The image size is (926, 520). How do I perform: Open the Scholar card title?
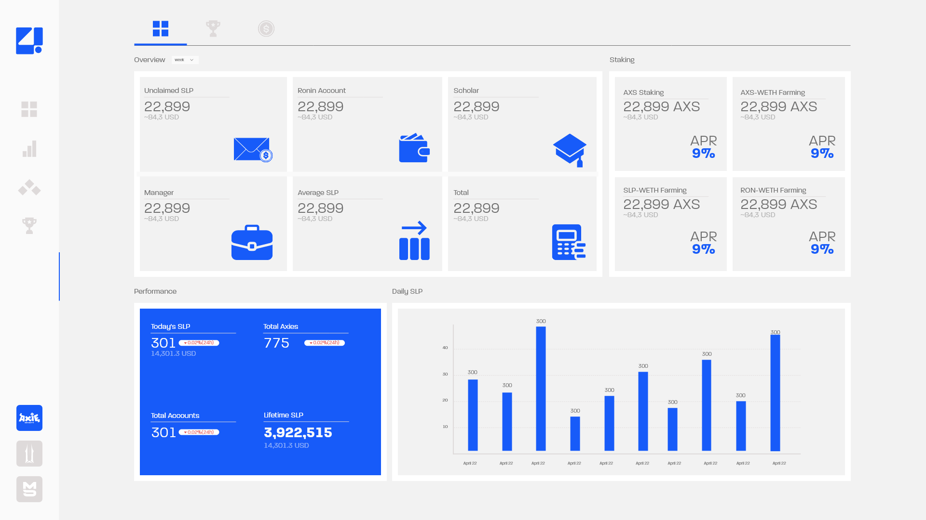coord(466,91)
